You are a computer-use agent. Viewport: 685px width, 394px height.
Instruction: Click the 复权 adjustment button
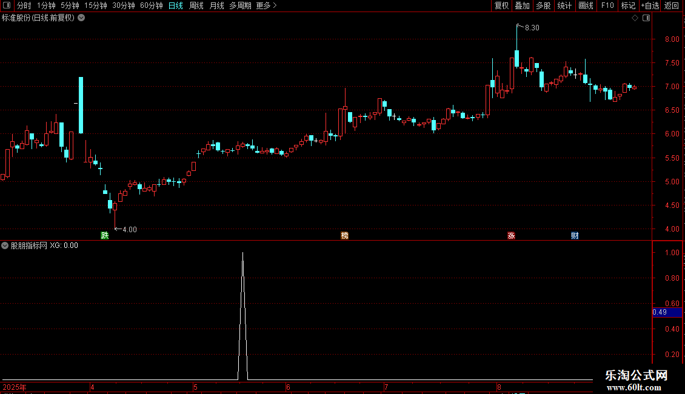(x=501, y=5)
